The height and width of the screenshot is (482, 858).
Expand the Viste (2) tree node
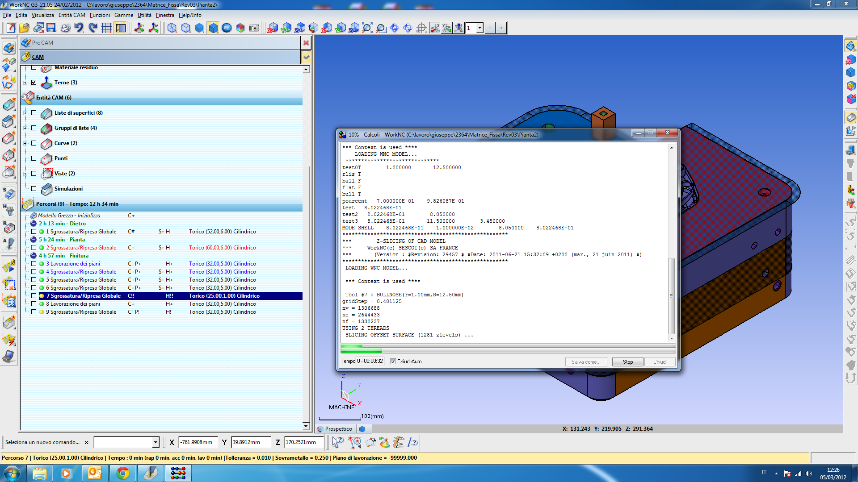(x=25, y=174)
